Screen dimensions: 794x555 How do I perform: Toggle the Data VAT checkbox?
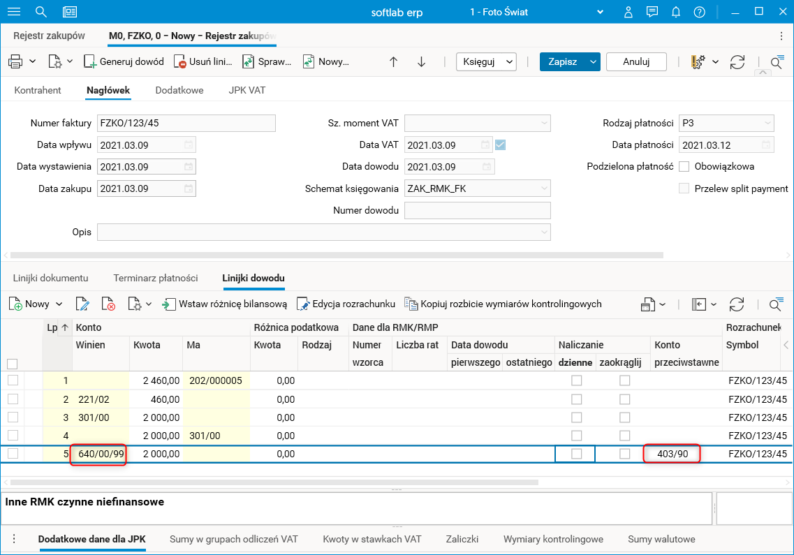pos(500,145)
